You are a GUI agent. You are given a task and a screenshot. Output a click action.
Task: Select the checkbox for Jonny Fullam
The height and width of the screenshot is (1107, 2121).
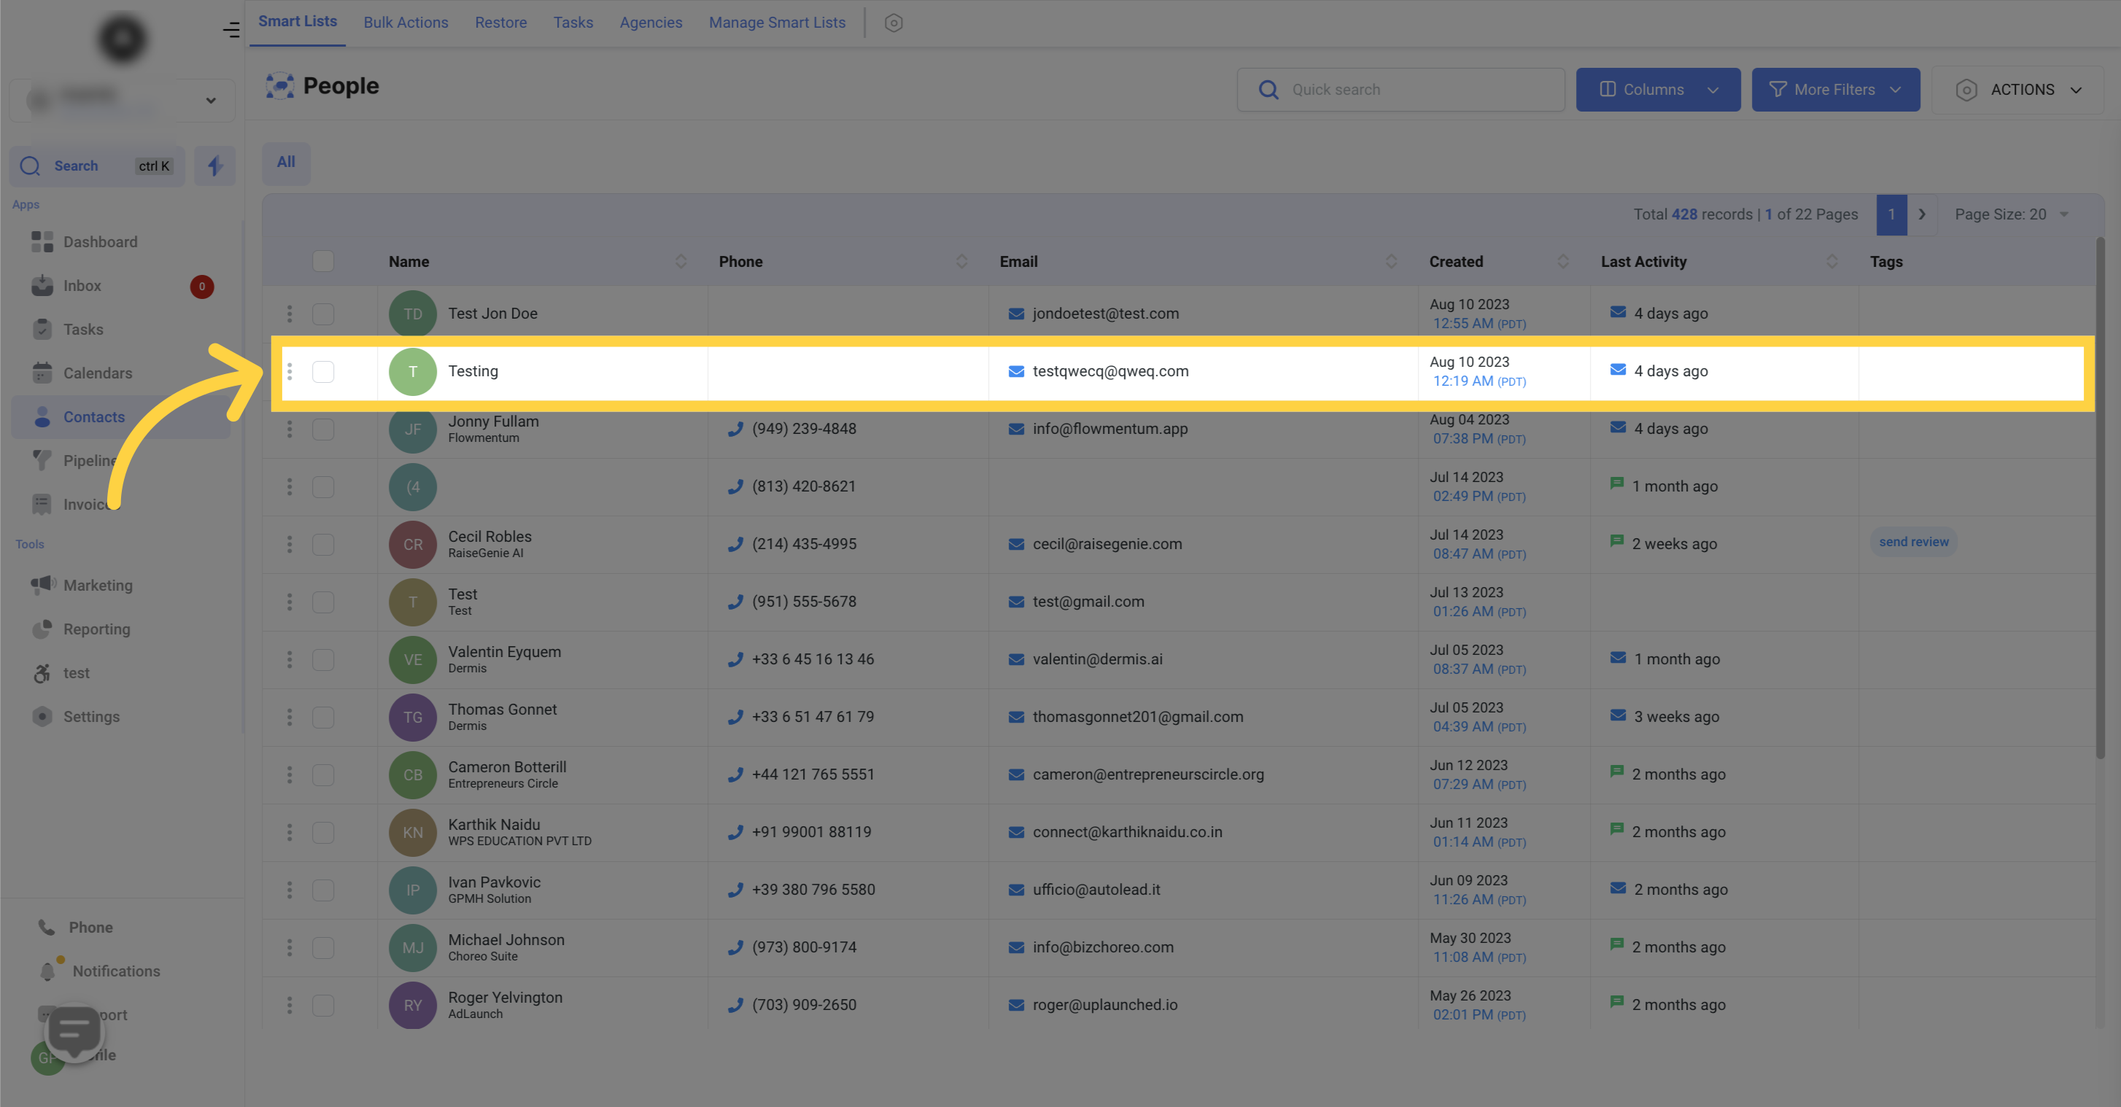coord(323,429)
